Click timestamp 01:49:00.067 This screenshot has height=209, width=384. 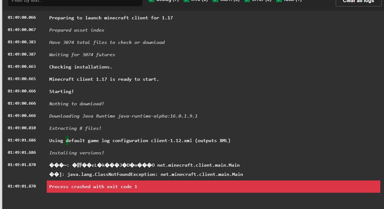(22, 30)
